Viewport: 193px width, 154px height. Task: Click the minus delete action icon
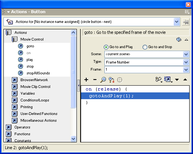[x=95, y=80]
